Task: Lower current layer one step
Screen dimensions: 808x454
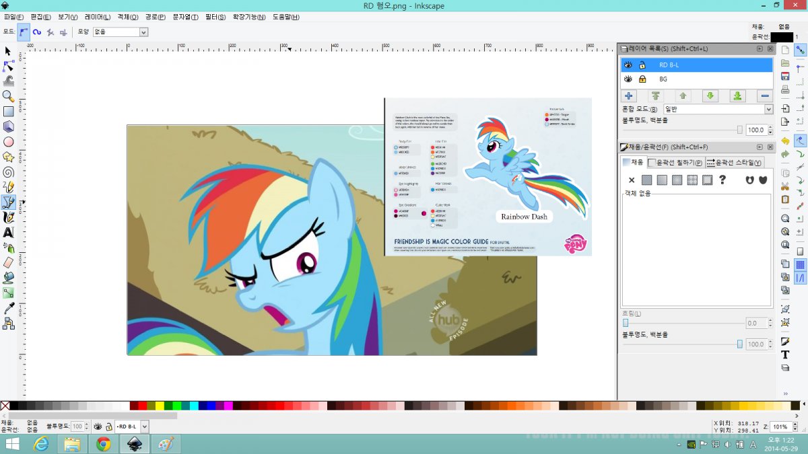Action: pos(710,96)
